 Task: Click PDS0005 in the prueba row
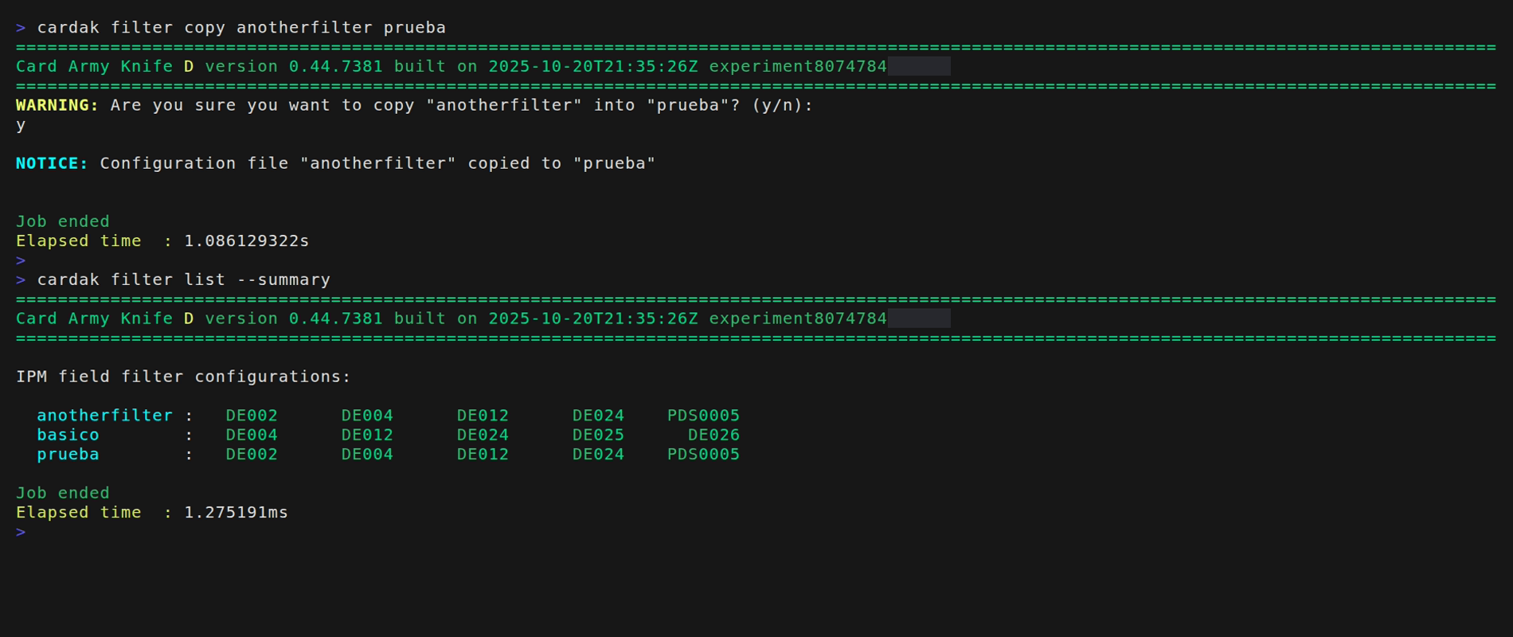click(703, 455)
